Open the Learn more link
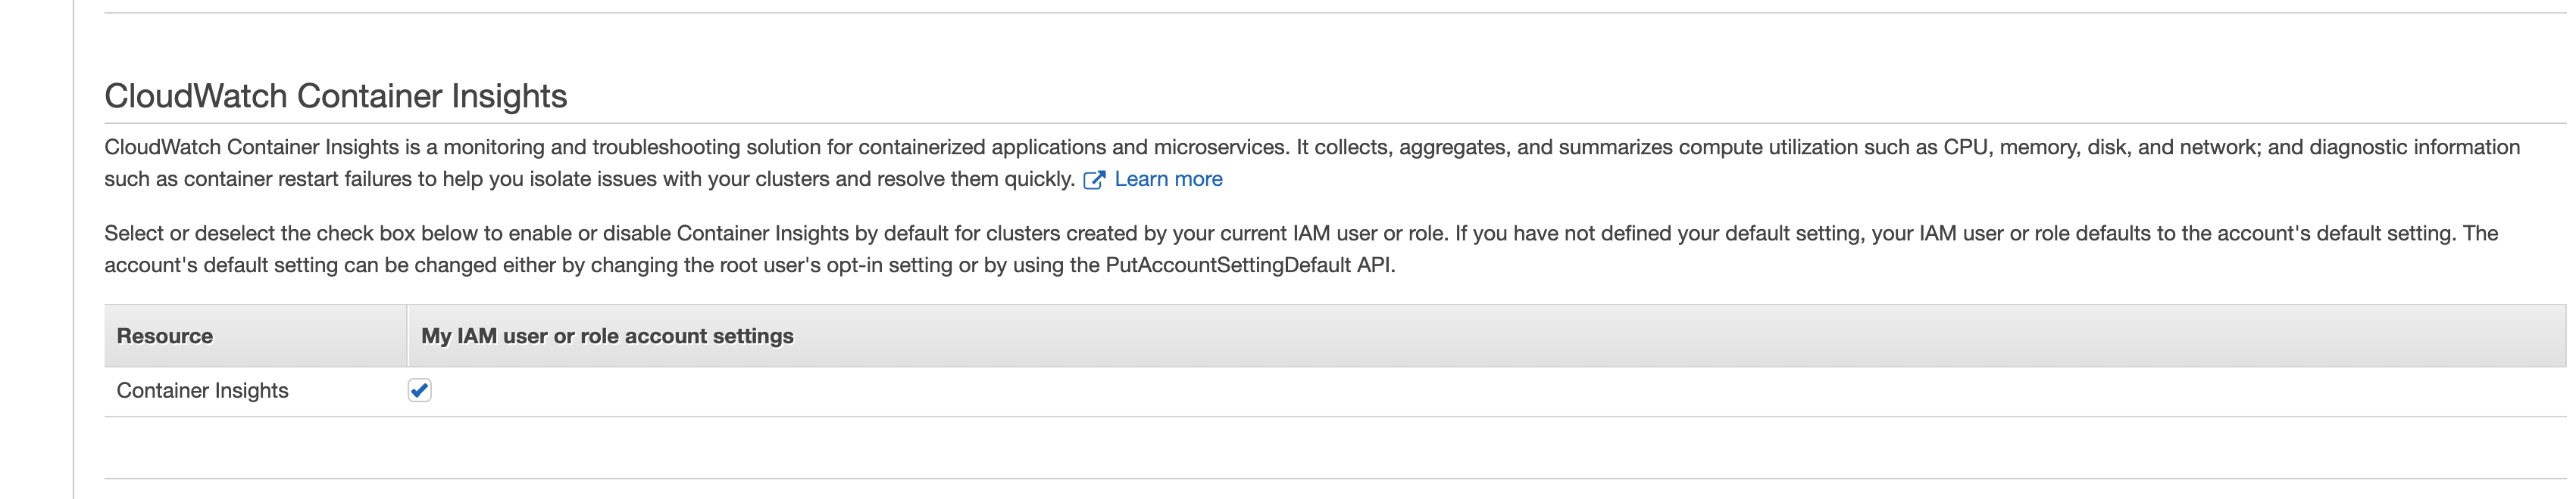2576x499 pixels. [1168, 180]
